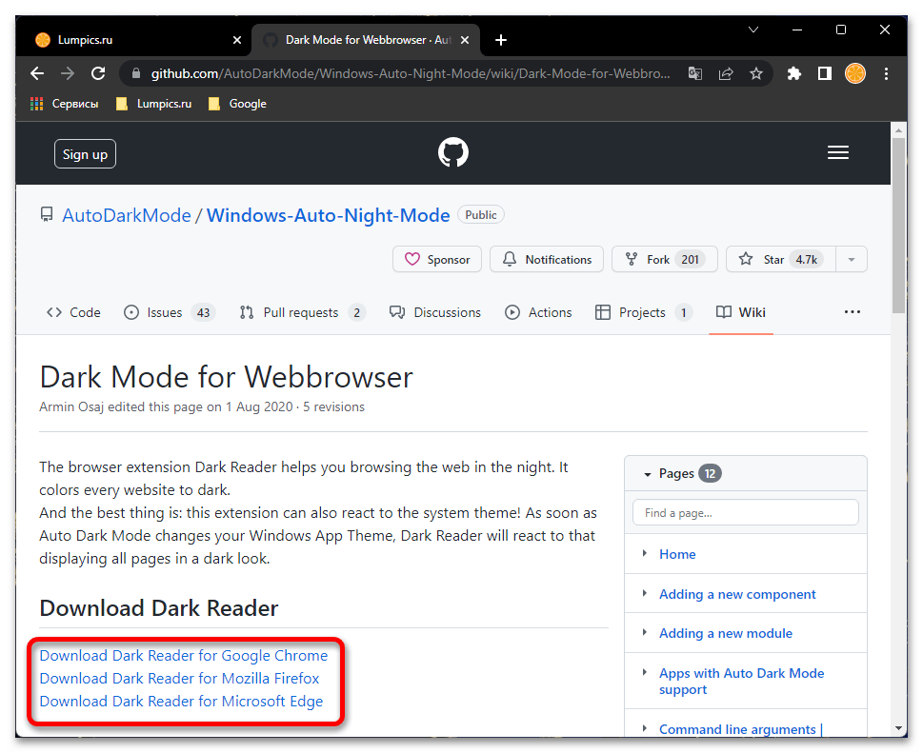Open the Google bookmark folder
923x753 pixels.
[238, 104]
